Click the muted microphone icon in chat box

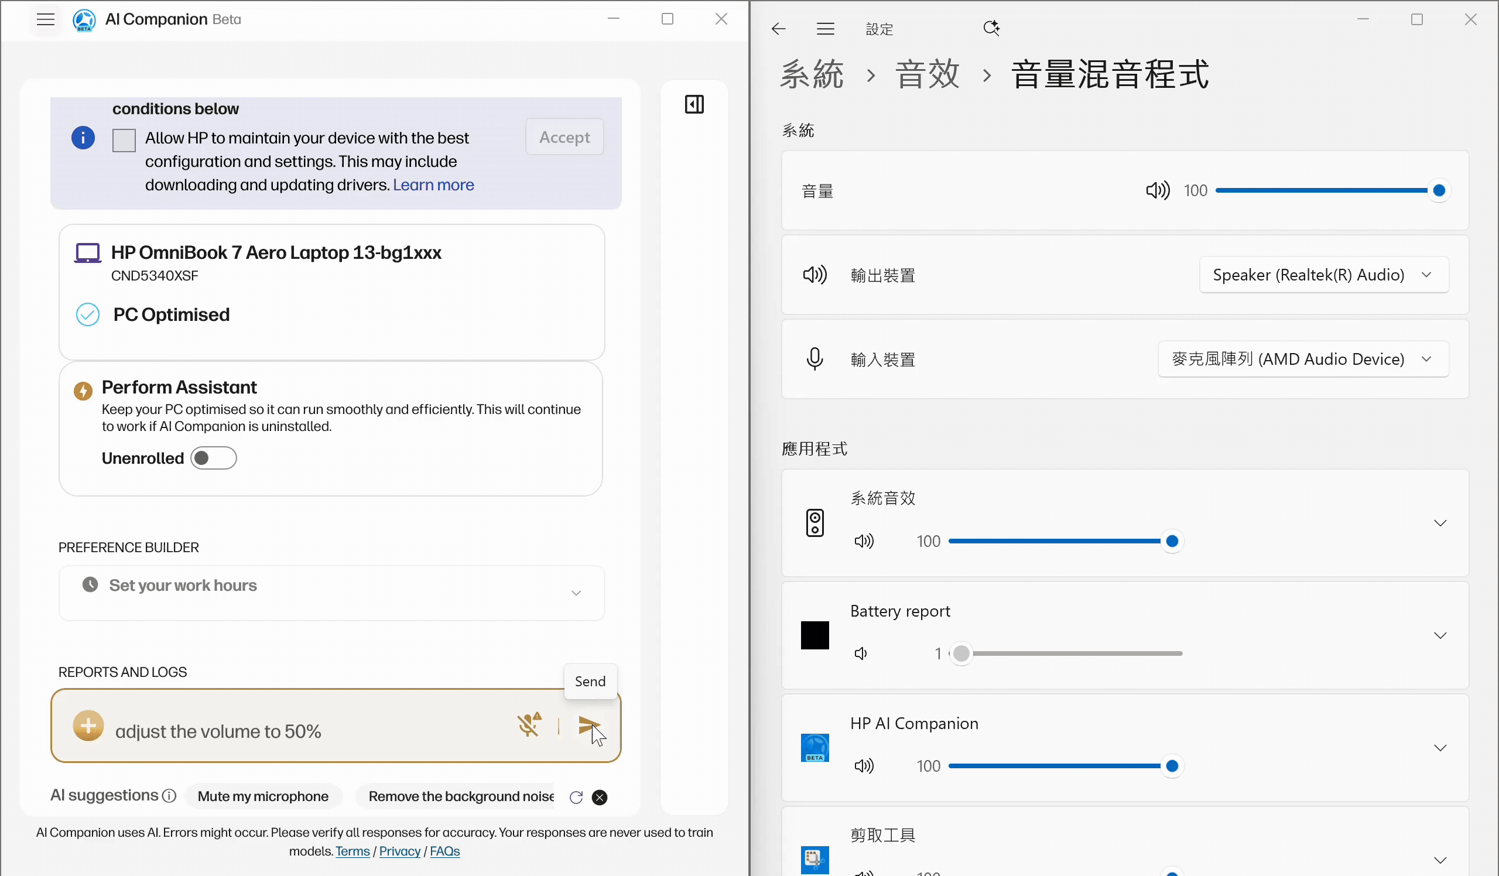click(x=528, y=725)
